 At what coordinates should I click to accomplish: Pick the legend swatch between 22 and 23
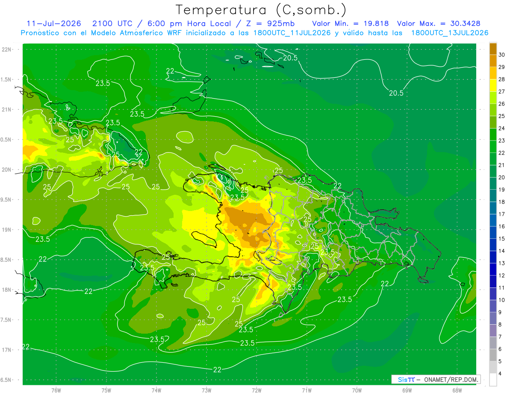click(493, 147)
